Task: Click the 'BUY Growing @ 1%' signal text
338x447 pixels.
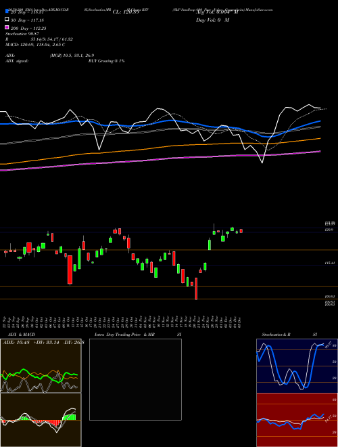Action: click(x=106, y=61)
